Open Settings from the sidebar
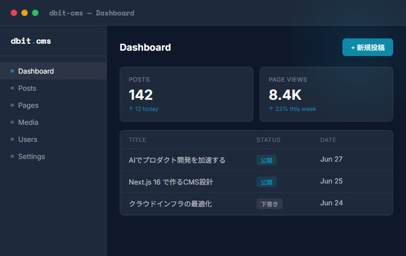The image size is (406, 256). coord(53,156)
